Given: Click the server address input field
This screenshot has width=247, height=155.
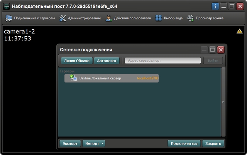Looking at the screenshot, I should (162, 61).
